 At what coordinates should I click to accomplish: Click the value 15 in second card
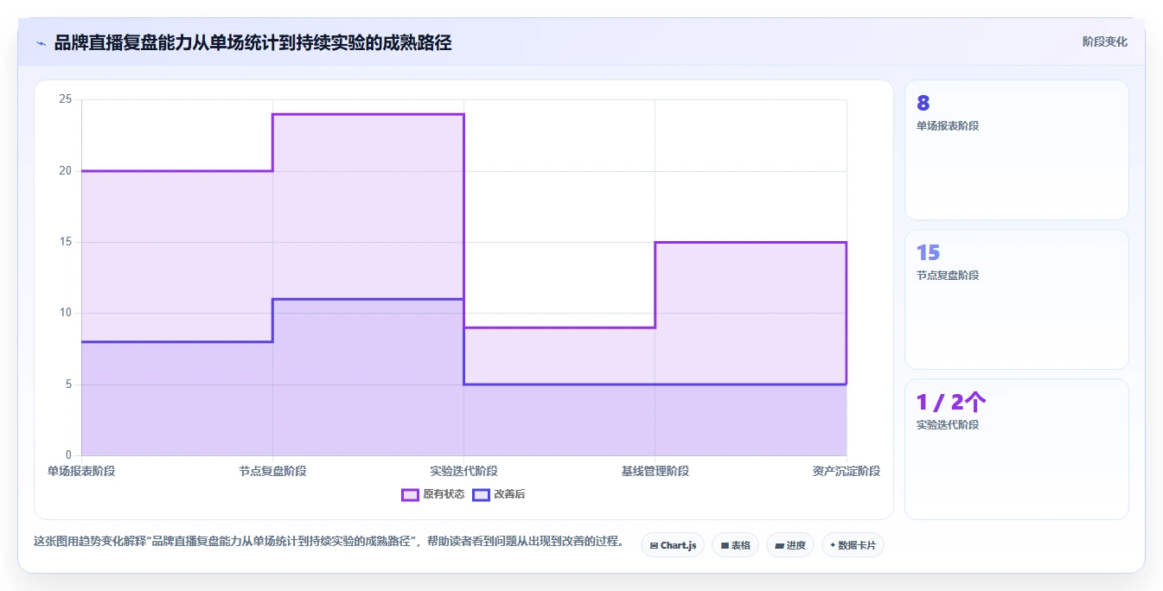[x=928, y=252]
